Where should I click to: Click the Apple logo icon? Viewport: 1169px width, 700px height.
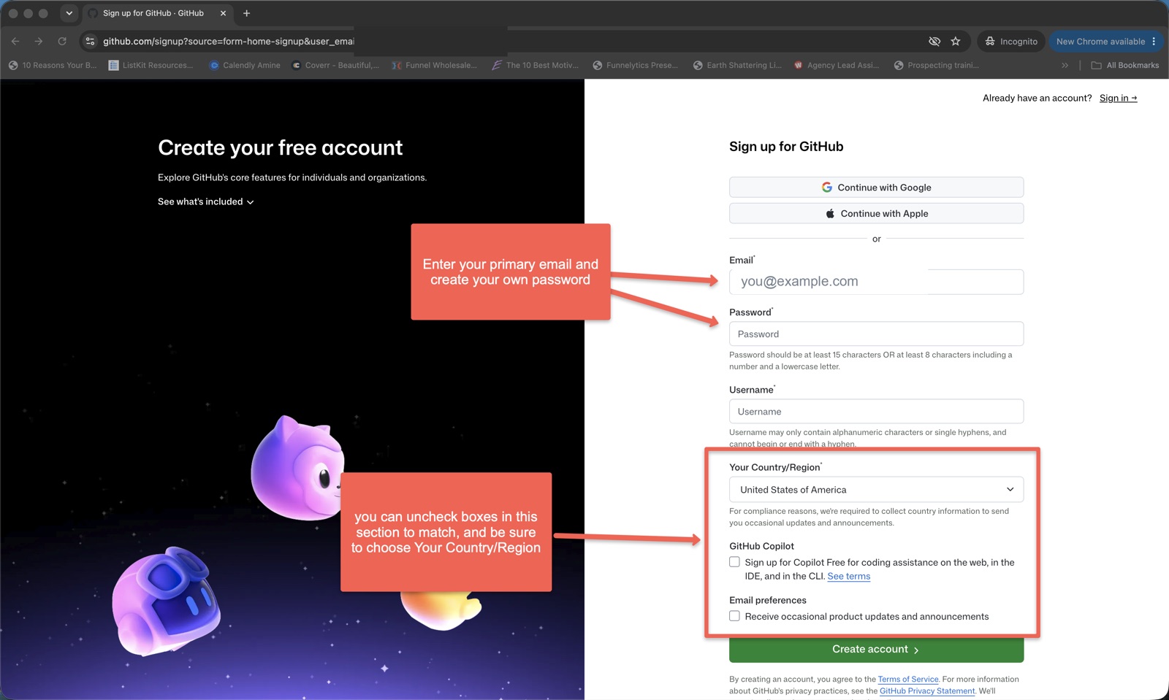tap(830, 213)
